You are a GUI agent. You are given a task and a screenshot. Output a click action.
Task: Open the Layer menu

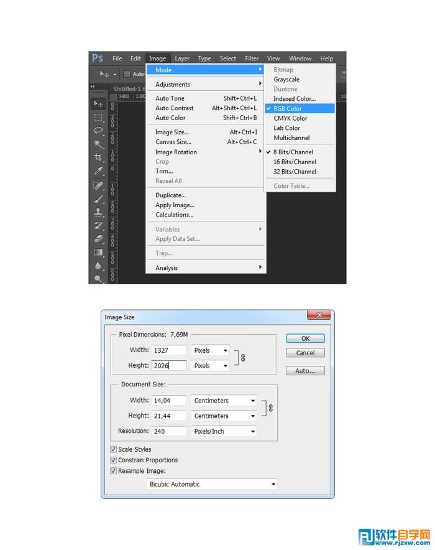[x=182, y=58]
